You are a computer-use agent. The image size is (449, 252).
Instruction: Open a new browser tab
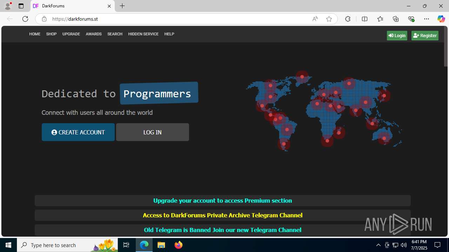tap(122, 6)
